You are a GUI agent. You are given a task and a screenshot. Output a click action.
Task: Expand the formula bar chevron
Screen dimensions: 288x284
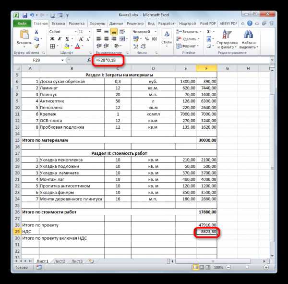tap(272, 60)
